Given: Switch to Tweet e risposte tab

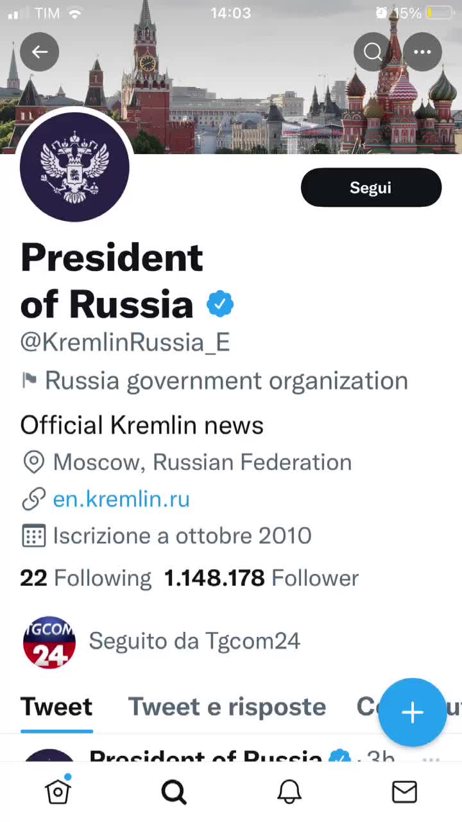Looking at the screenshot, I should [227, 707].
